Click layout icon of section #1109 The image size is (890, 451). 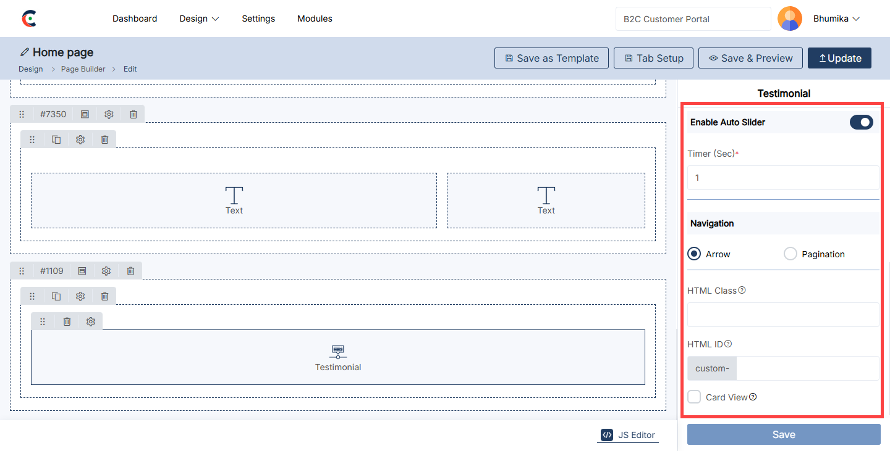click(x=82, y=271)
